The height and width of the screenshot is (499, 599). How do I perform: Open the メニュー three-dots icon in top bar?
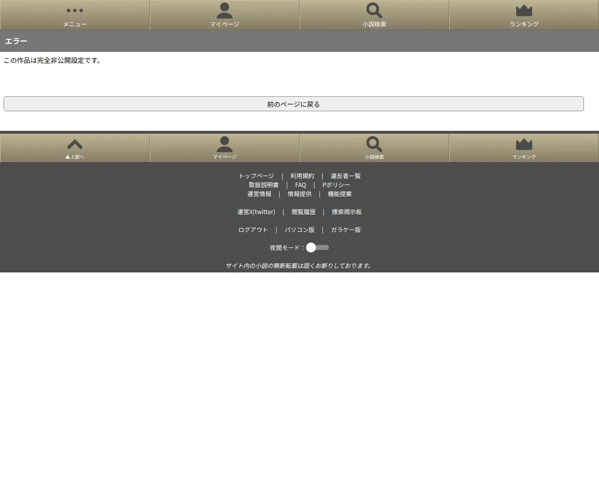point(75,10)
